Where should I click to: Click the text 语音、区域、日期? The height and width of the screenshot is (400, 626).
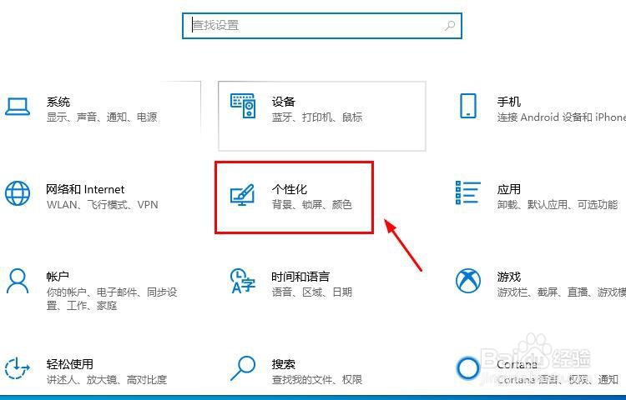pyautogui.click(x=312, y=292)
